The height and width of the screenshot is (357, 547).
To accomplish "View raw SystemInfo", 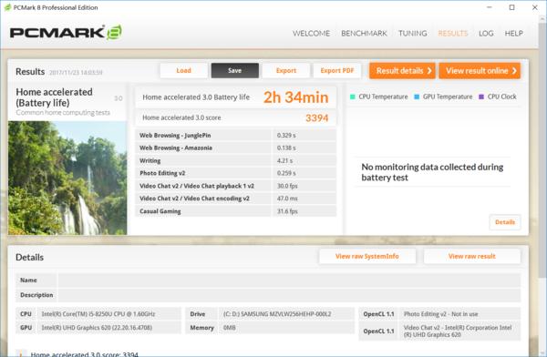I will (x=367, y=256).
